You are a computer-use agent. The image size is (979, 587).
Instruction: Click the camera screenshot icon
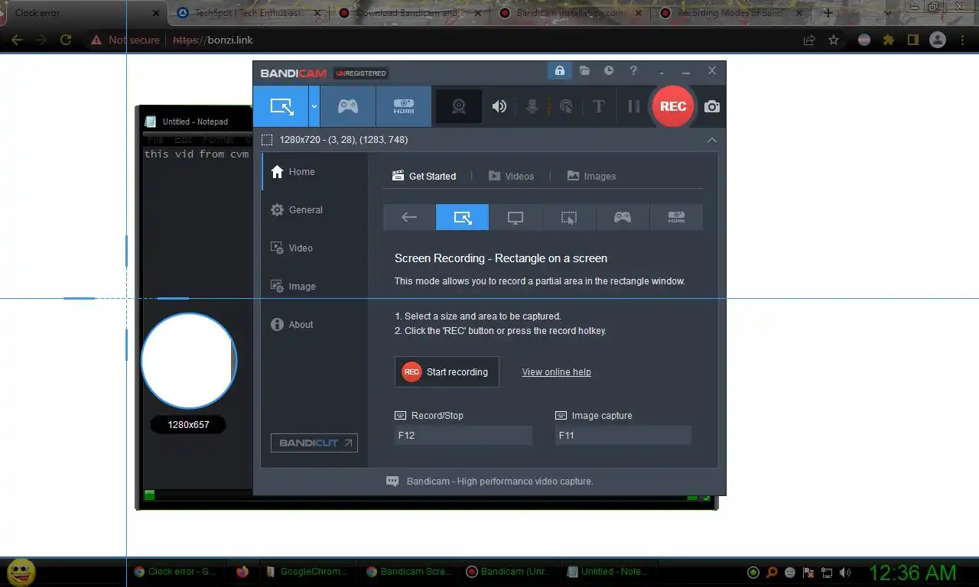[x=712, y=106]
